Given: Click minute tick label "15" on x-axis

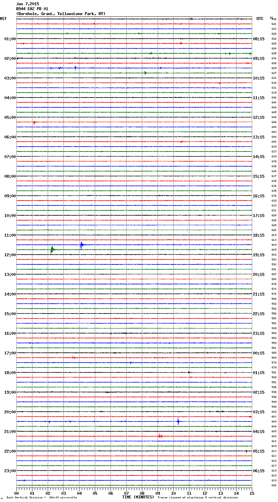Looking at the screenshot, I should pyautogui.click(x=252, y=493).
